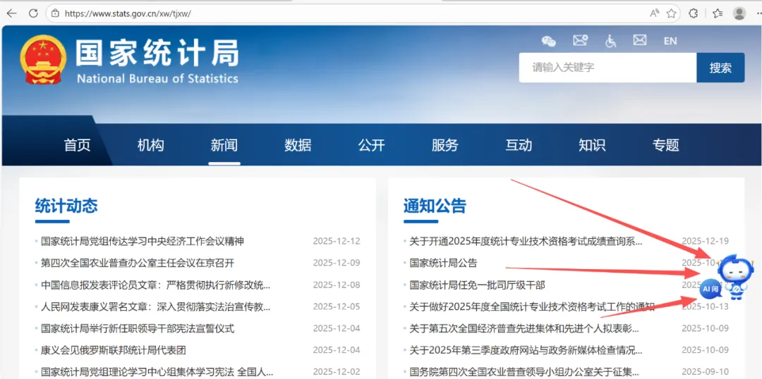Click the 请输入关键字 search input field
Image resolution: width=762 pixels, height=379 pixels.
point(607,68)
